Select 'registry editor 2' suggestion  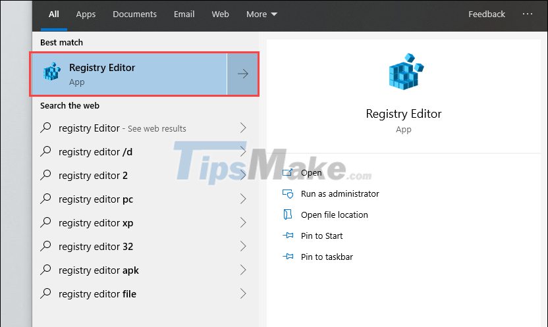pos(145,175)
